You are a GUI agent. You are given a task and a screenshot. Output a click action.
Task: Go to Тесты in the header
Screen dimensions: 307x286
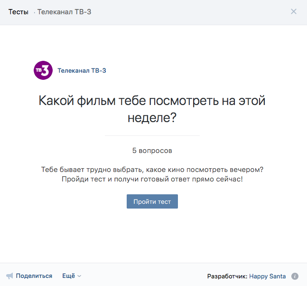click(18, 12)
